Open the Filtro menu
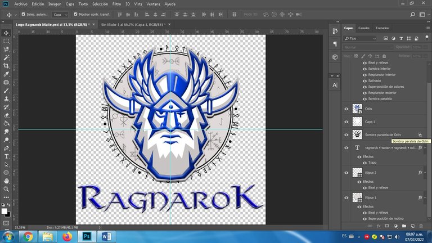Screen dimensions: 432x243 point(116,3)
